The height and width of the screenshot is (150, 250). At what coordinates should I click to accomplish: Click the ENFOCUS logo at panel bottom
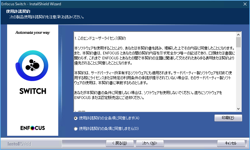pos(33,128)
